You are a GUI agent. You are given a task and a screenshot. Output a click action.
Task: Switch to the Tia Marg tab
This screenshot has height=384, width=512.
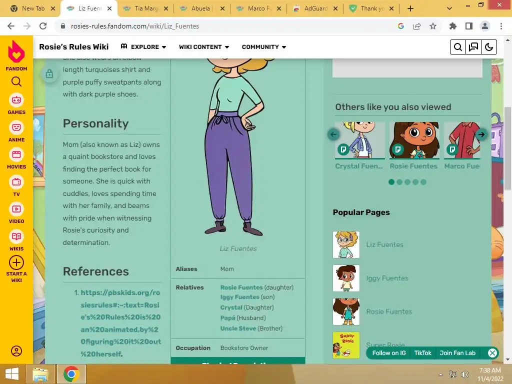146,9
